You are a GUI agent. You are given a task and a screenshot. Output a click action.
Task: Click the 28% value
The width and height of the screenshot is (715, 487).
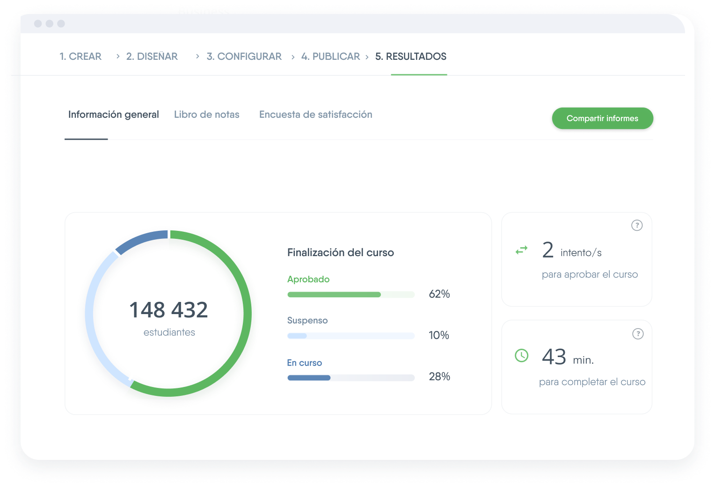coord(439,376)
